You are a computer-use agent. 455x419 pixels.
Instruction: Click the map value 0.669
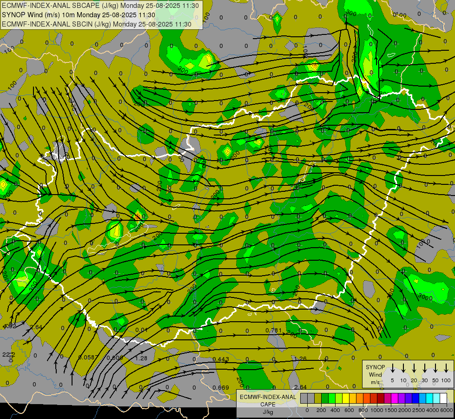point(221,388)
